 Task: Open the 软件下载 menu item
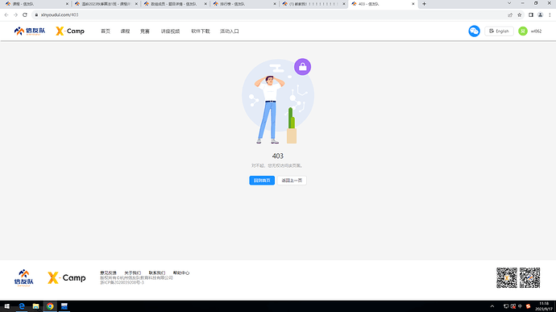pos(201,31)
